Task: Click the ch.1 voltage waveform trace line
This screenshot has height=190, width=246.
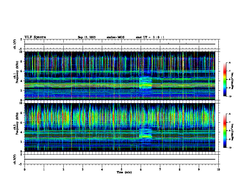Action: [x=120, y=44]
